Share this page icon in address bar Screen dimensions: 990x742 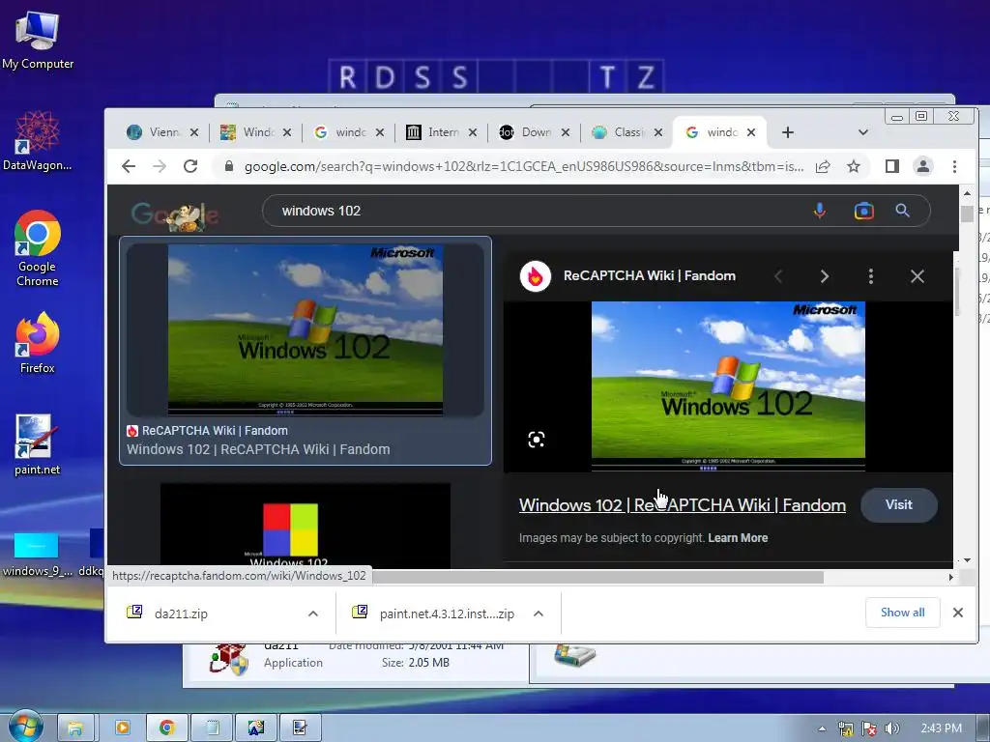tap(823, 166)
